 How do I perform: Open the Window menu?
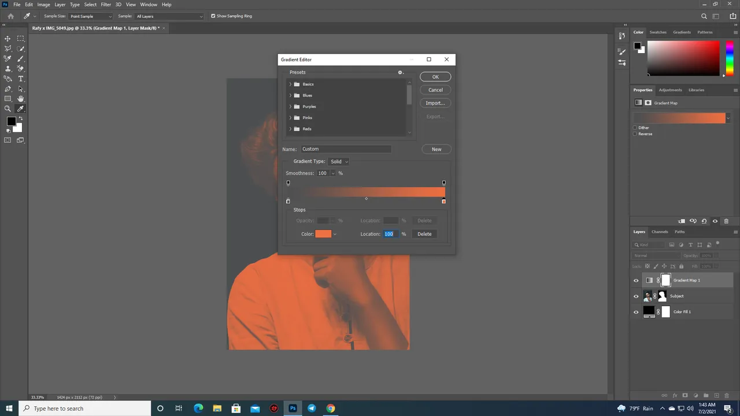[149, 5]
